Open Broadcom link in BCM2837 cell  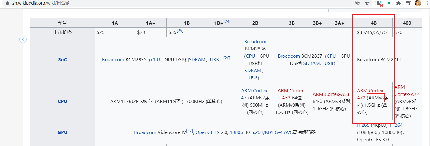click(289, 56)
